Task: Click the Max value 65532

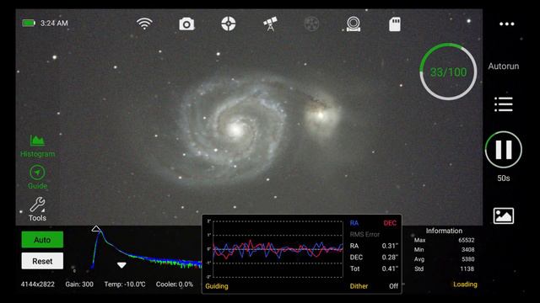Action: (467, 240)
